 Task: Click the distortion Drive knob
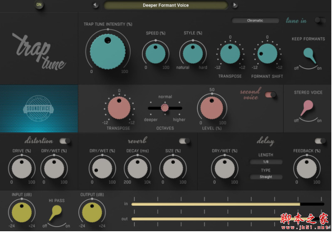point(22,168)
